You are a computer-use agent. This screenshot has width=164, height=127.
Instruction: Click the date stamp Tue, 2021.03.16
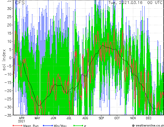click(x=125, y=3)
